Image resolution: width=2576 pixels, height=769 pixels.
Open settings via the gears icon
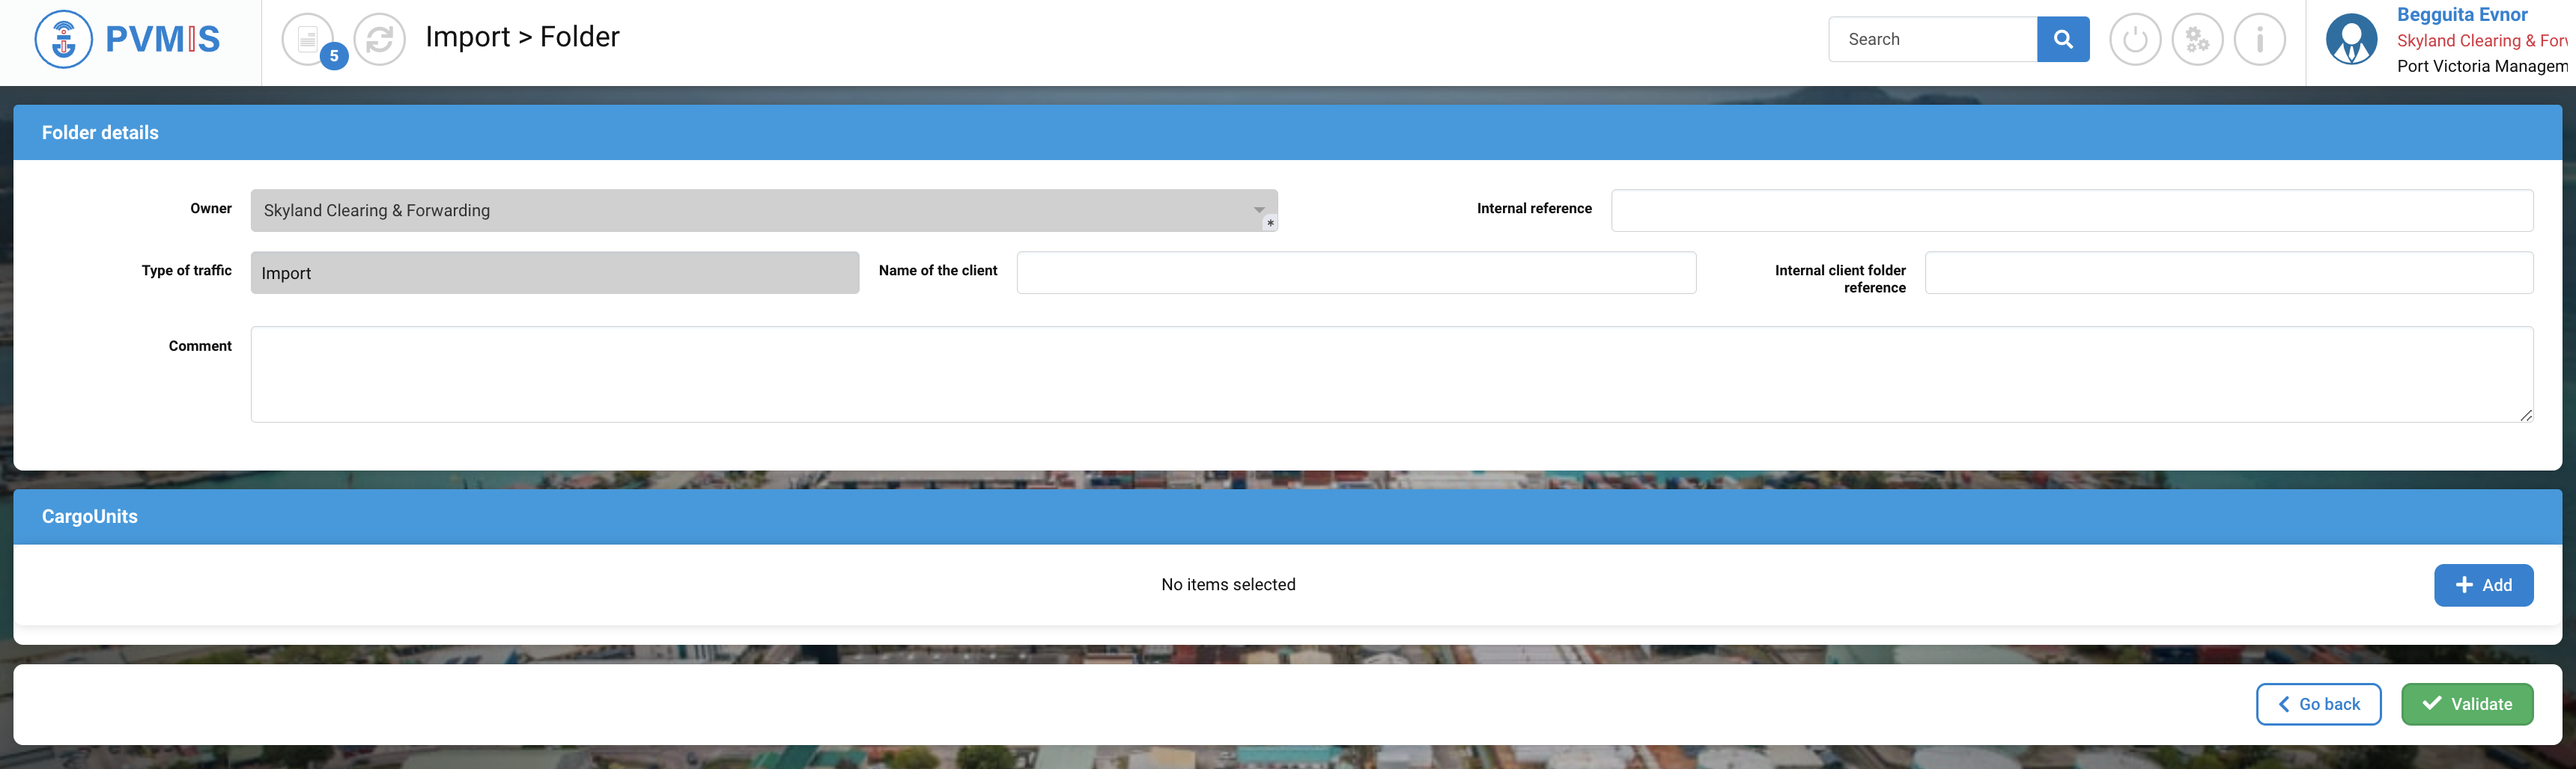click(x=2197, y=40)
